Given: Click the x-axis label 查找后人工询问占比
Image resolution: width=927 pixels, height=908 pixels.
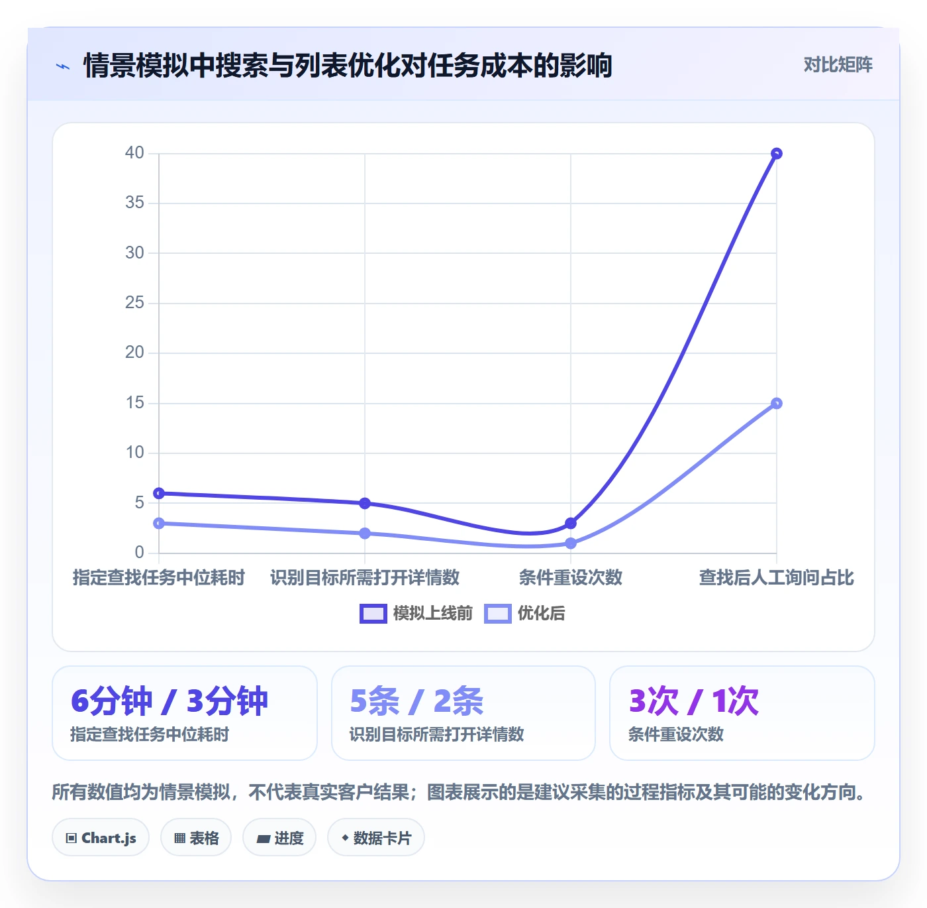Looking at the screenshot, I should (777, 578).
